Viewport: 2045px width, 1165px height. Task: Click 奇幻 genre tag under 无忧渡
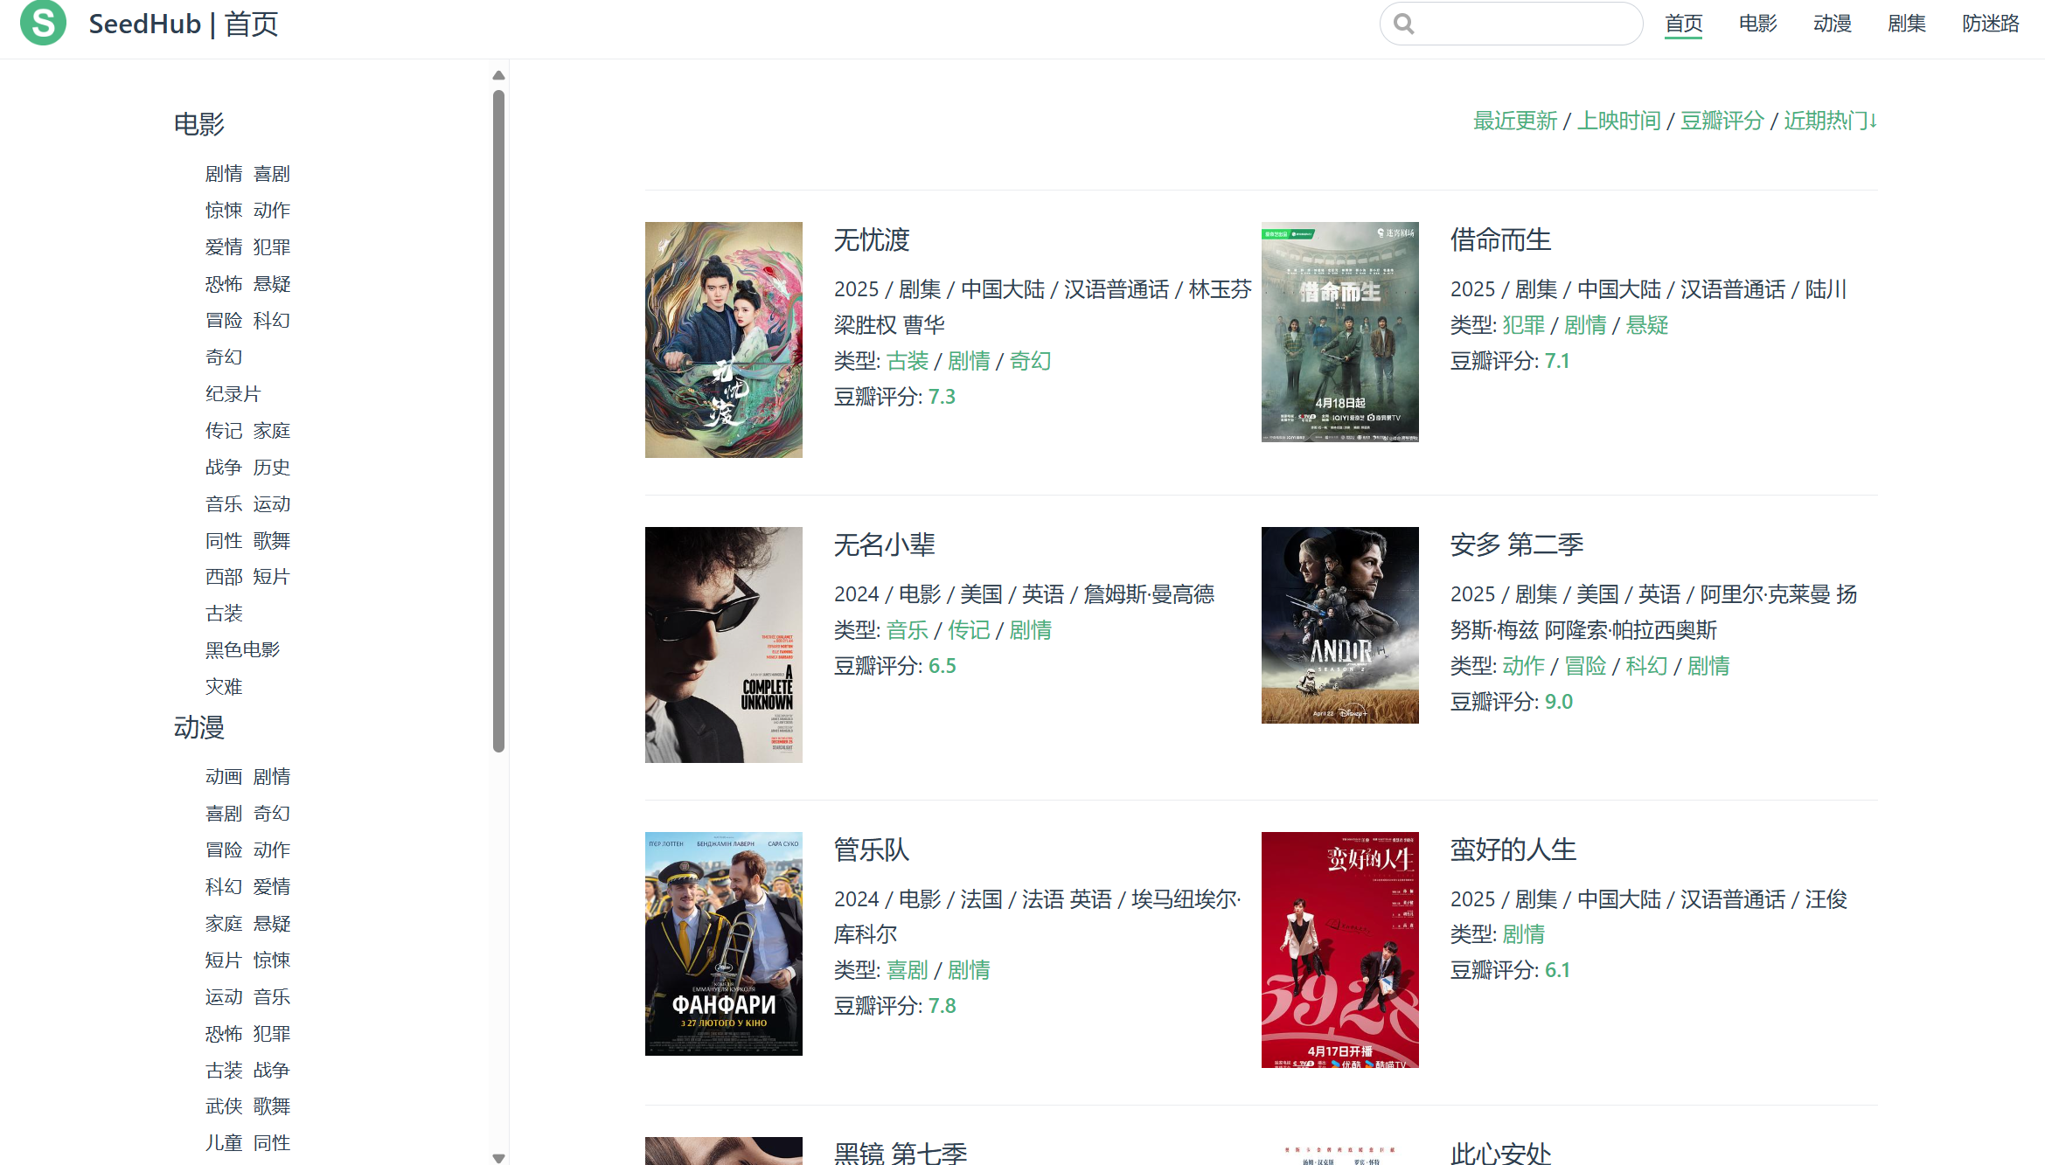1030,361
